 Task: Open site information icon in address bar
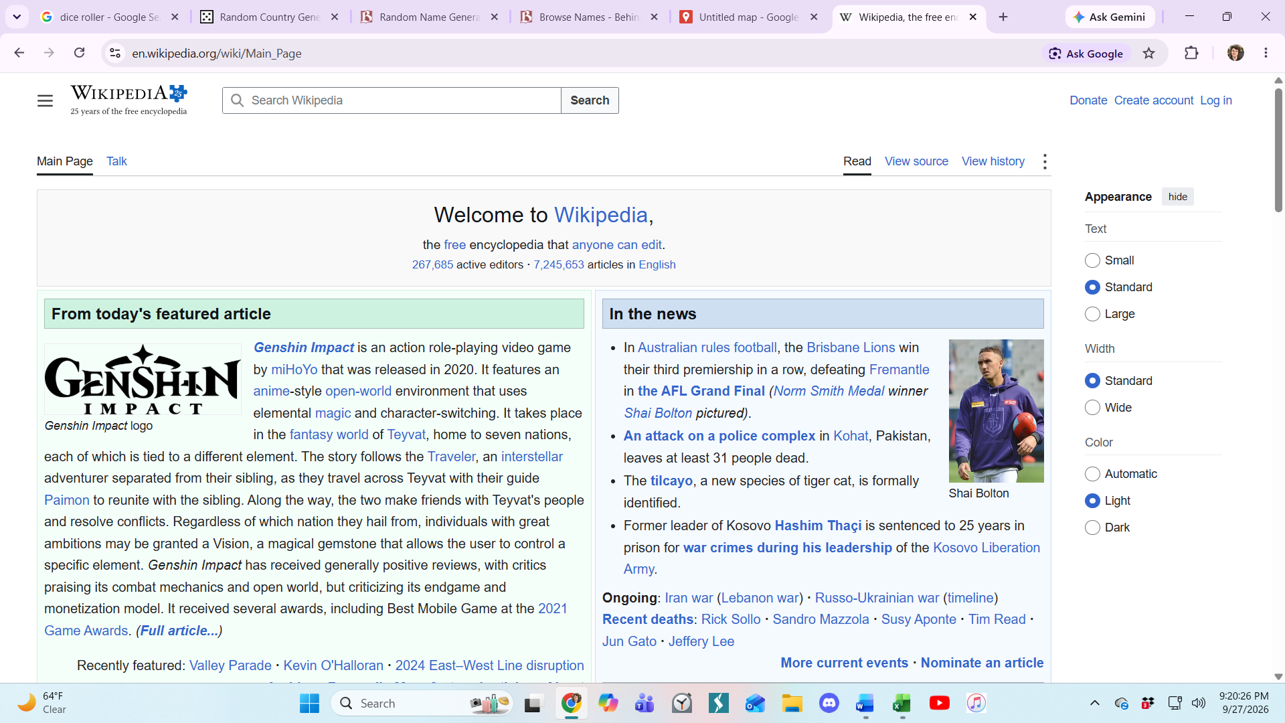pos(115,53)
